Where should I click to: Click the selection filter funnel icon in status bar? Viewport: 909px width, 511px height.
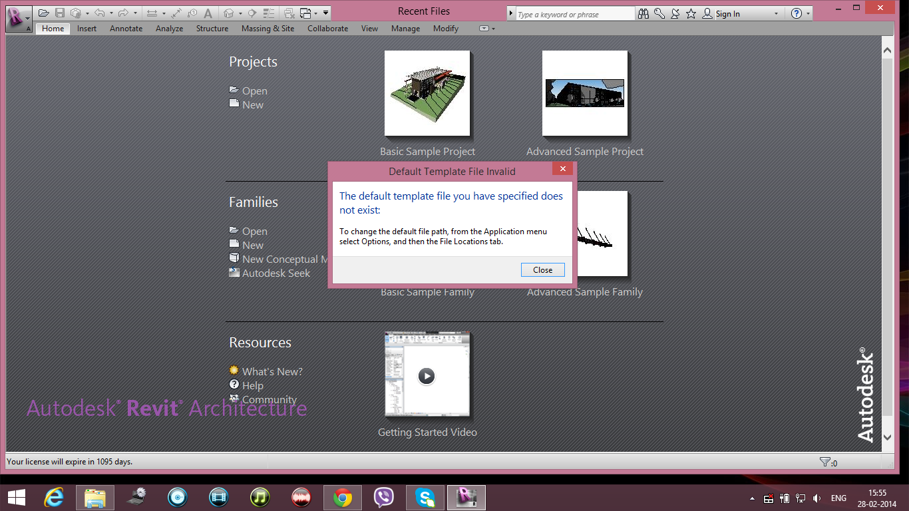pyautogui.click(x=825, y=462)
